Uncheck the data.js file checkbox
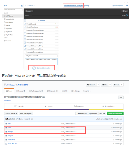The height and width of the screenshot is (148, 133). click(x=25, y=24)
